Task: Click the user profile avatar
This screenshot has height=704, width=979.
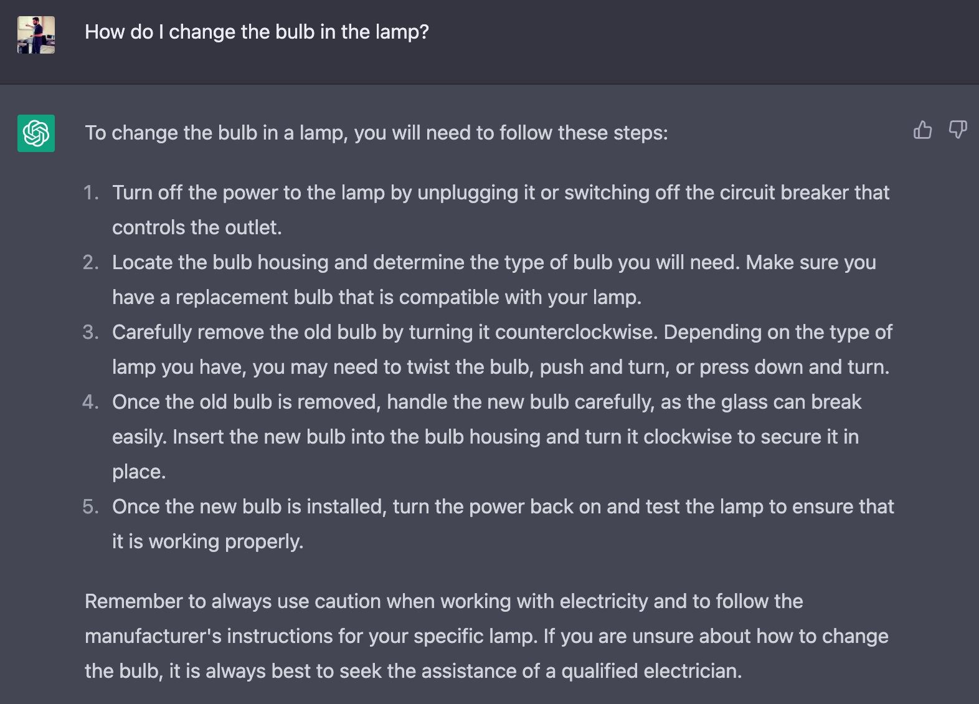Action: [36, 35]
